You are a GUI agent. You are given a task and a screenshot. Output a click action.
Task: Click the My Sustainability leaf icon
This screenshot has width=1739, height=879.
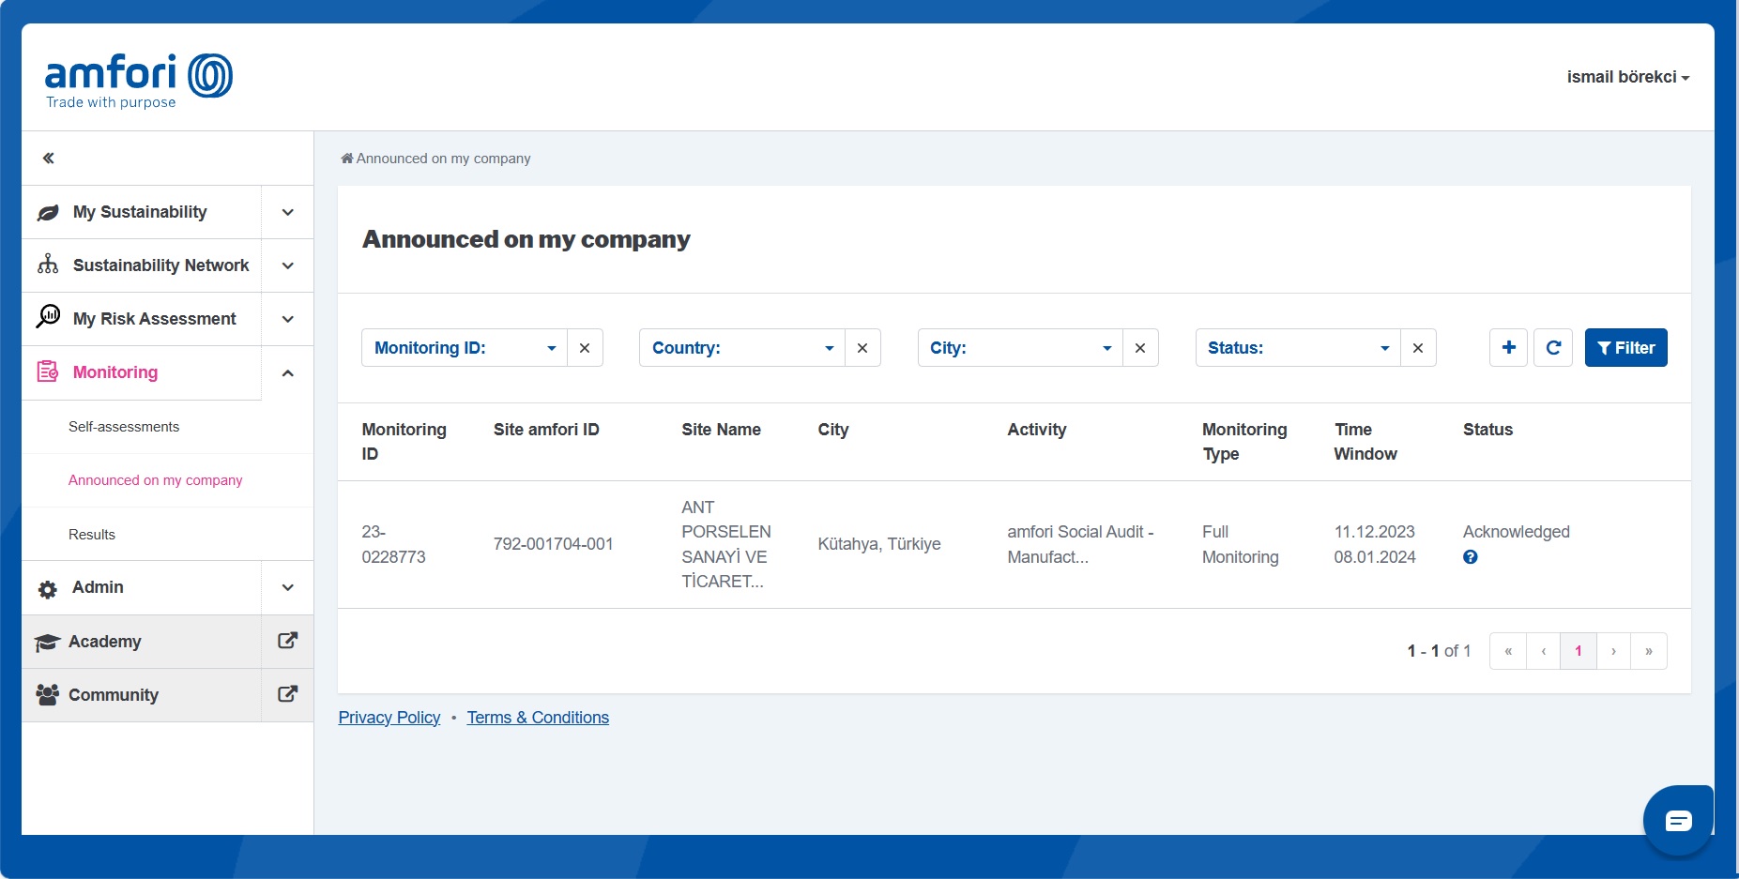click(x=48, y=213)
